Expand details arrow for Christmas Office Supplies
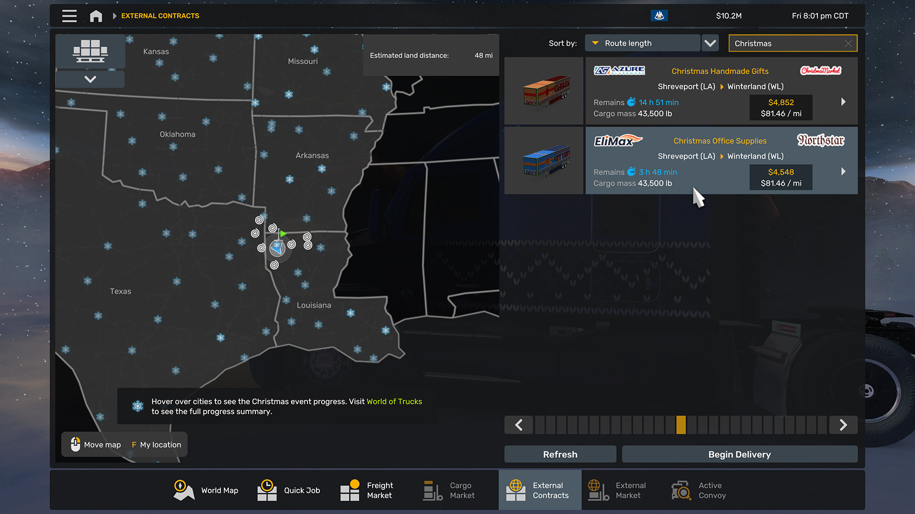 click(843, 171)
